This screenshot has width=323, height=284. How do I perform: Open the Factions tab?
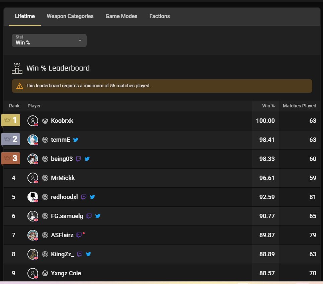[x=159, y=16]
